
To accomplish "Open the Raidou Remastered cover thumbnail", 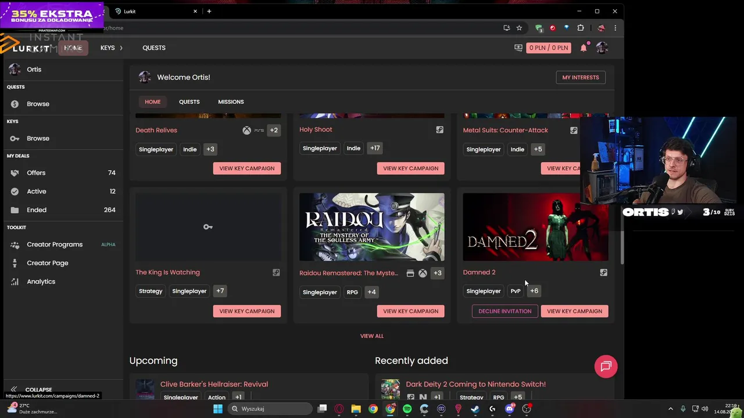I will point(371,227).
